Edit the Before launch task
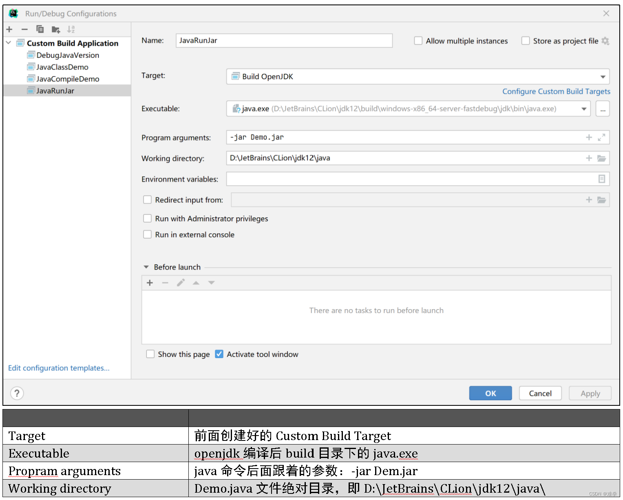The width and height of the screenshot is (623, 500). 181,283
